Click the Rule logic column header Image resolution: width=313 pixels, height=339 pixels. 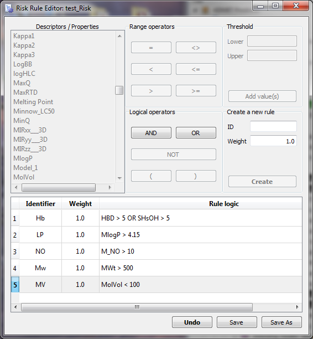tap(224, 204)
